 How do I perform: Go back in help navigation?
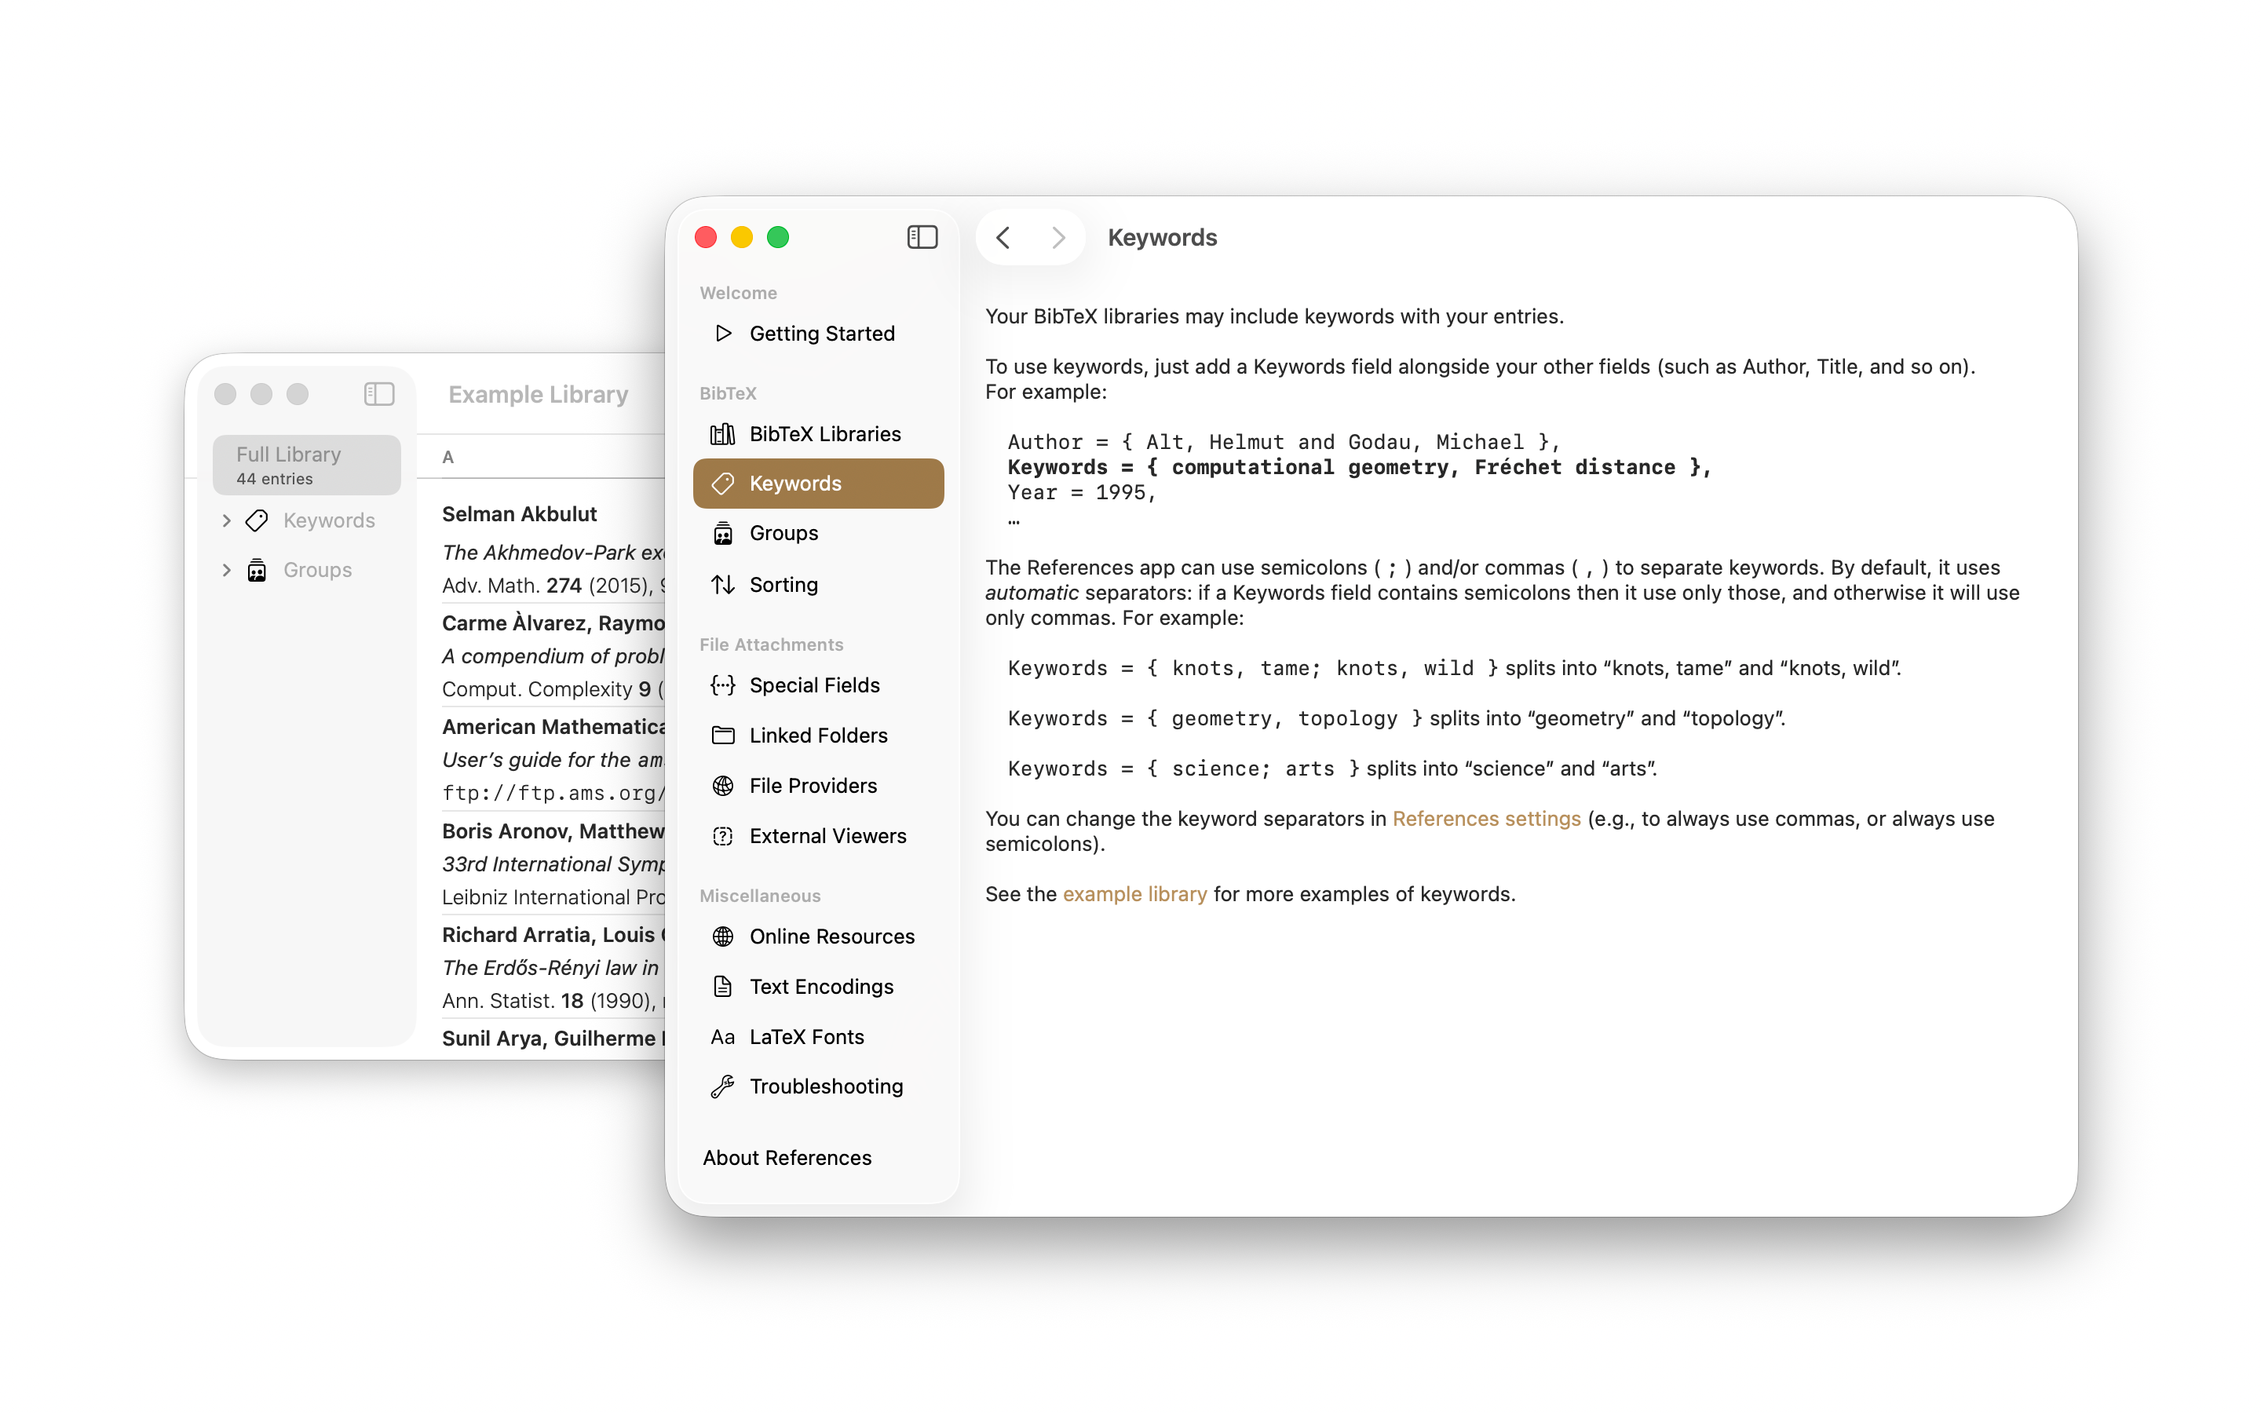coord(1003,237)
